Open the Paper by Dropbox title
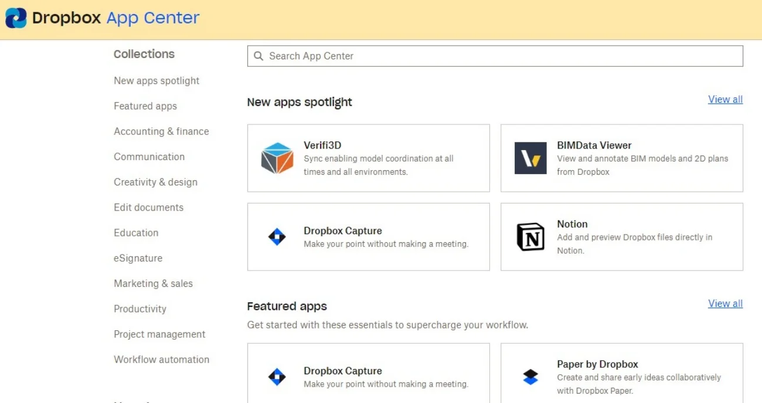The height and width of the screenshot is (403, 762). click(597, 364)
